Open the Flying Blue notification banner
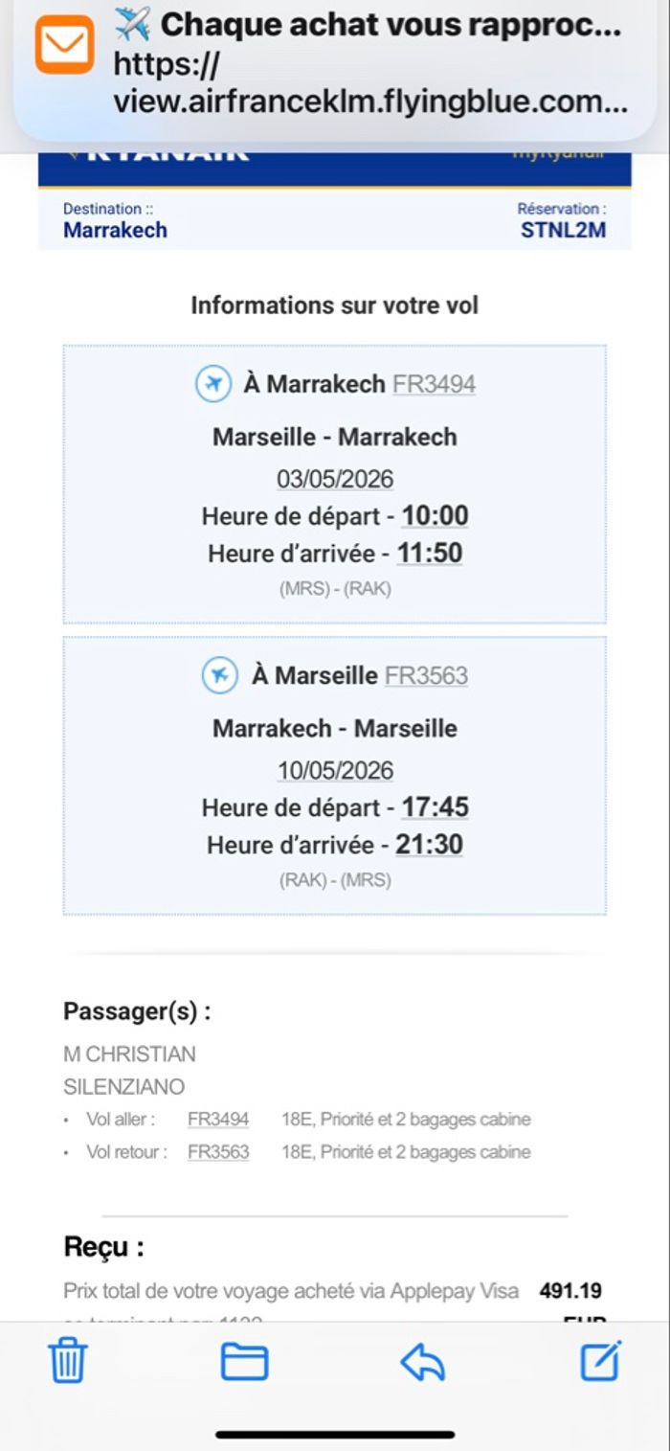The width and height of the screenshot is (670, 1451). coord(368,63)
